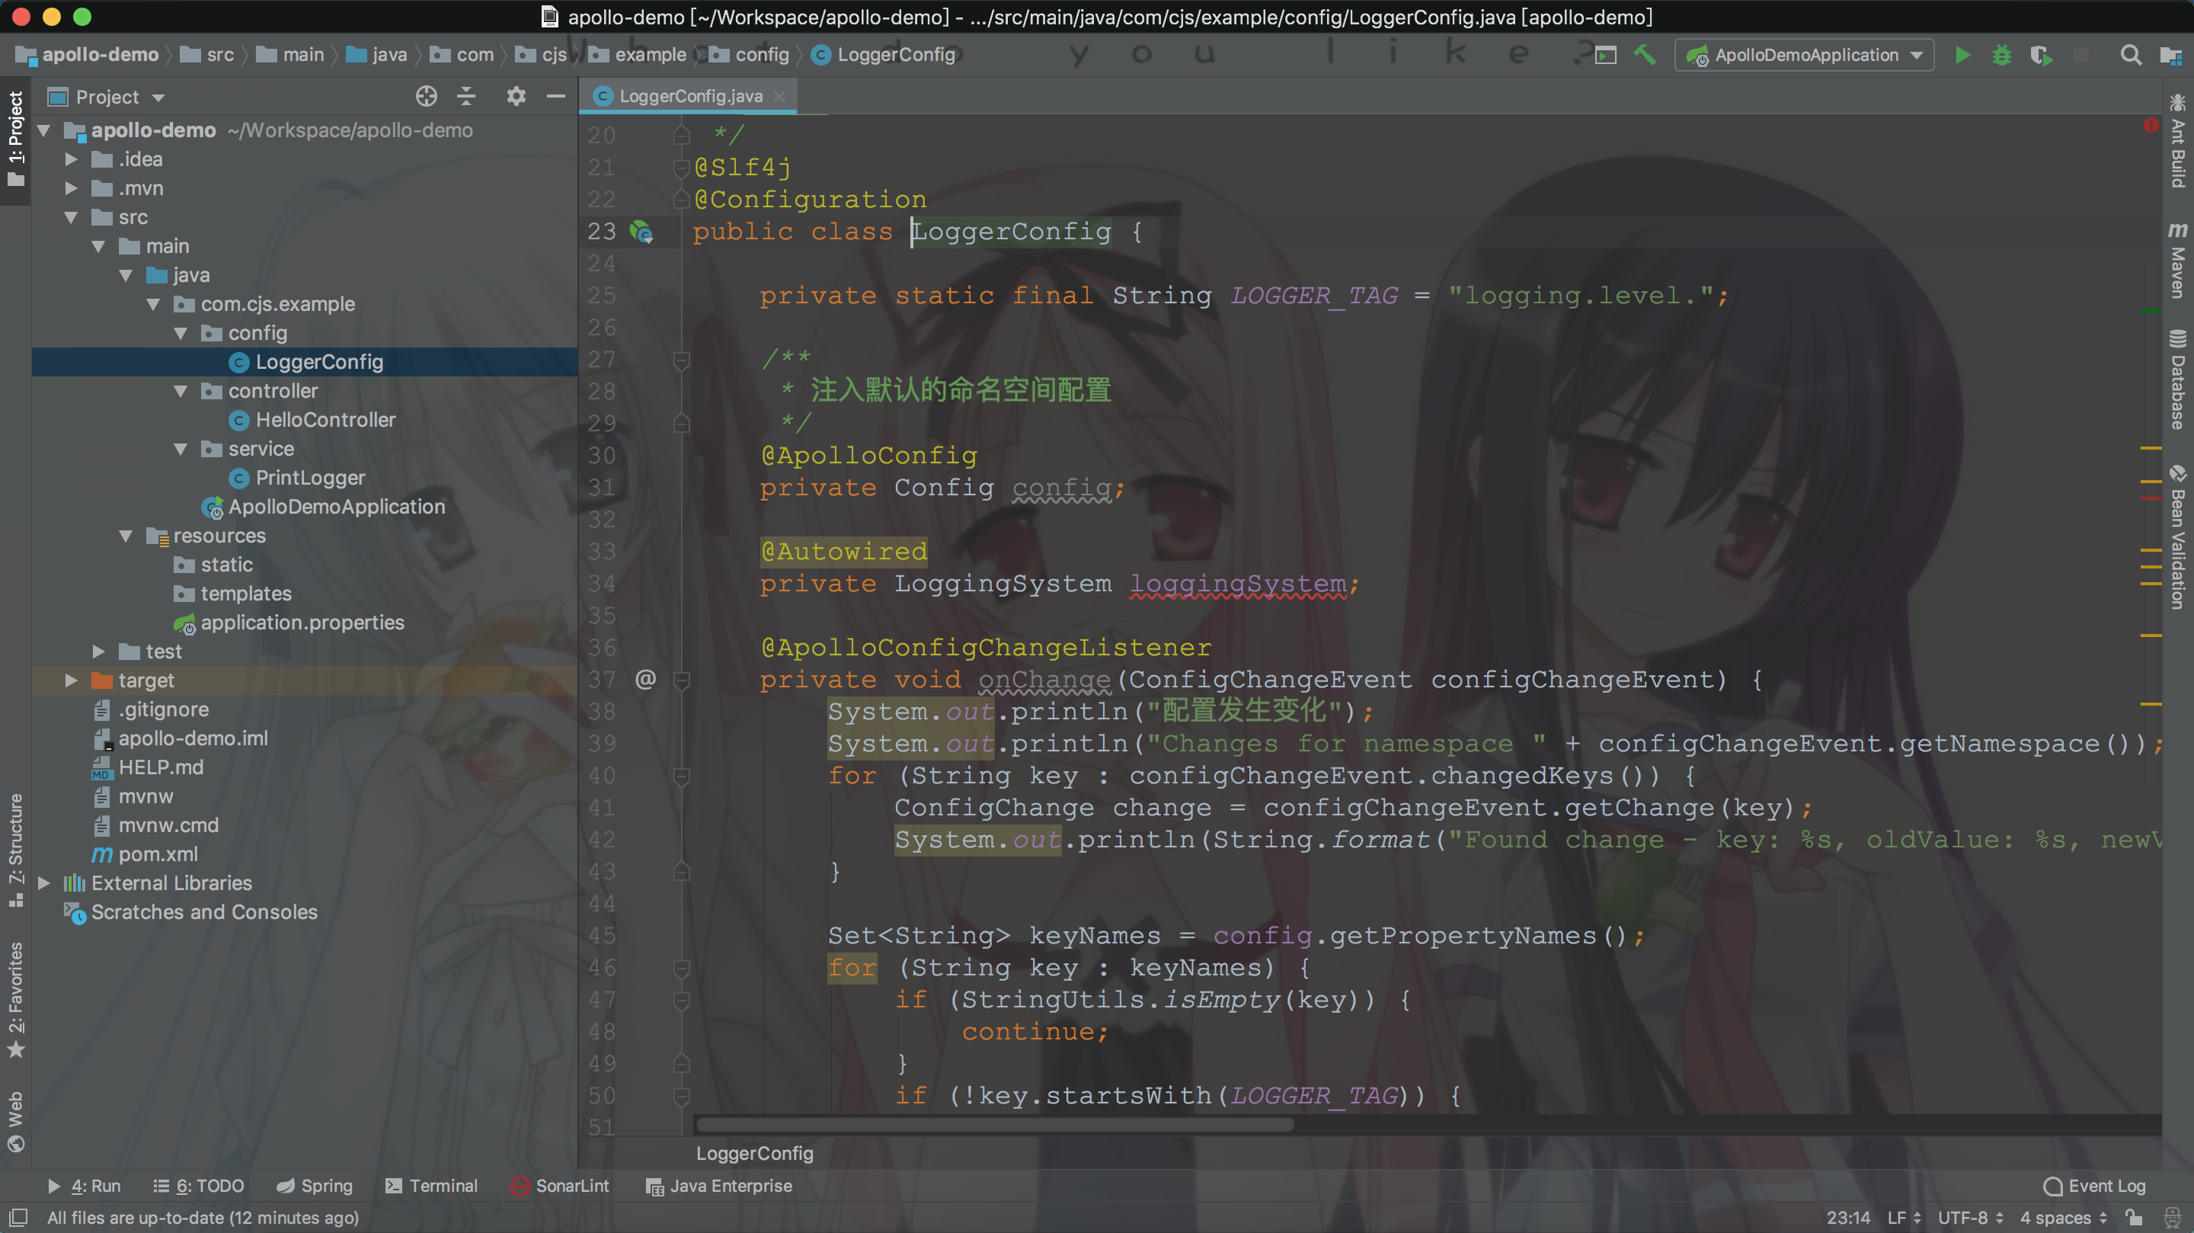2194x1233 pixels.
Task: Toggle the 1: Project side panel
Action: click(x=15, y=139)
